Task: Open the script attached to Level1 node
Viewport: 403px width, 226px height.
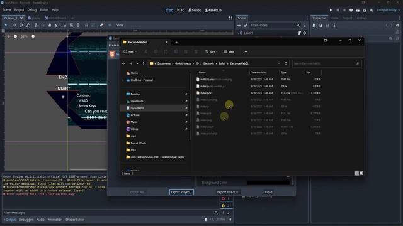Action: click(x=300, y=33)
